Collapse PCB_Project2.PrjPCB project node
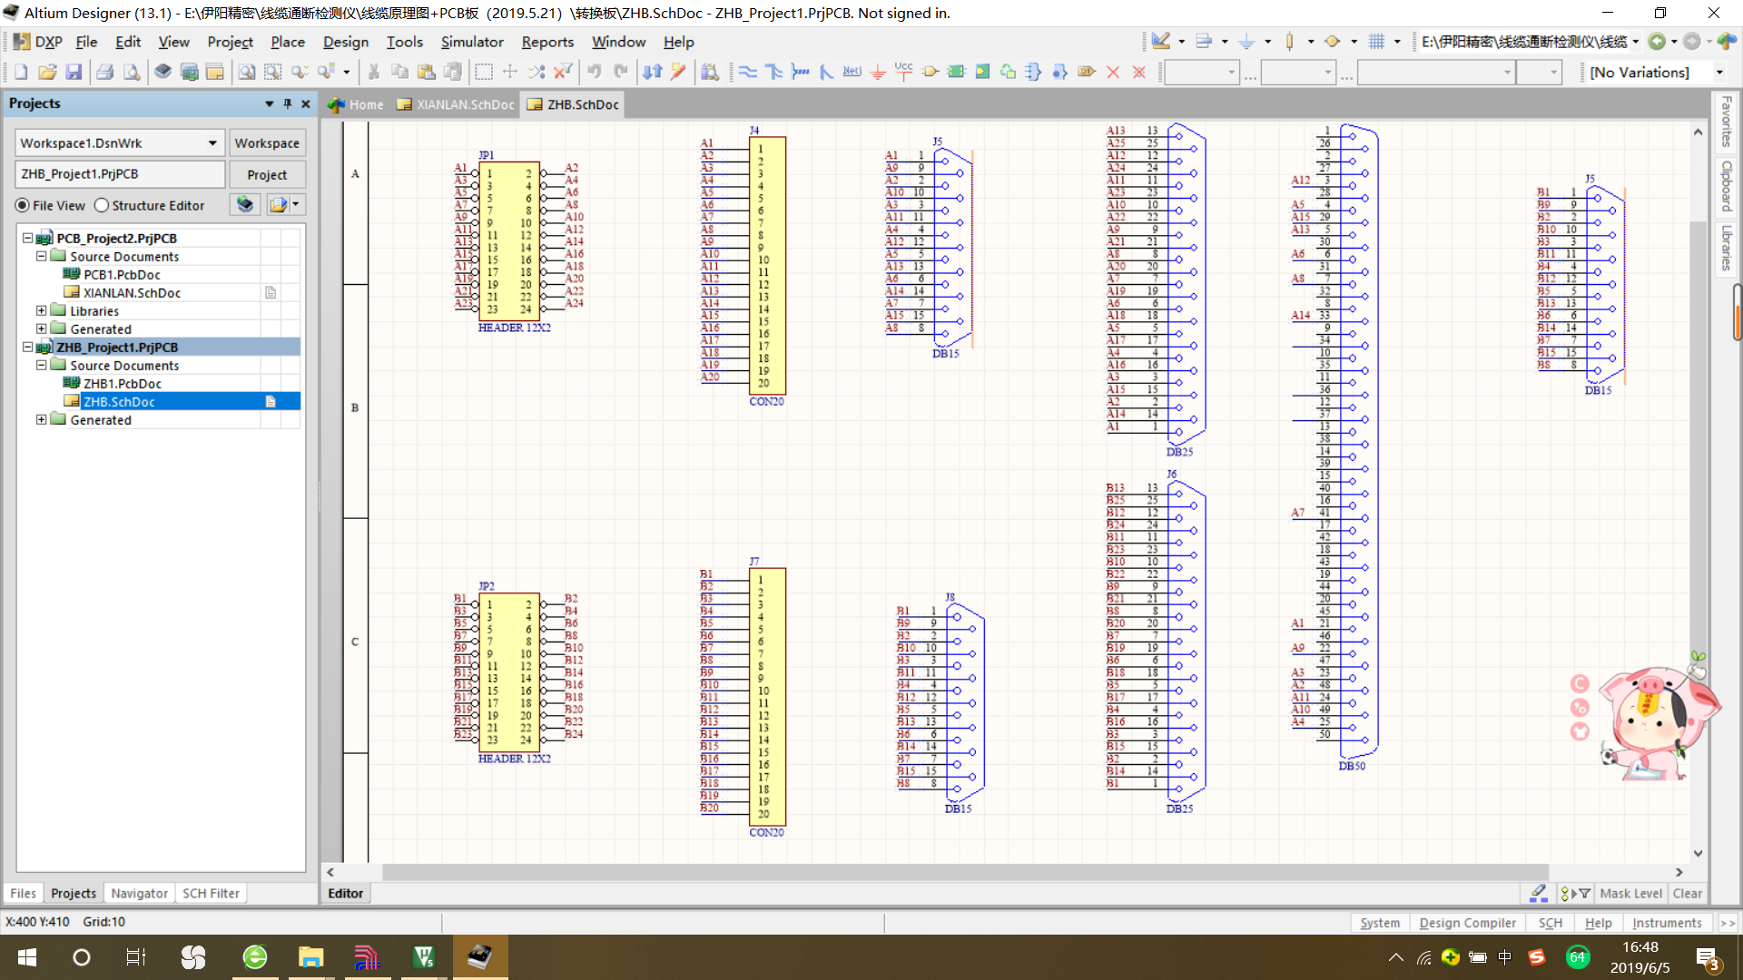 [x=27, y=238]
